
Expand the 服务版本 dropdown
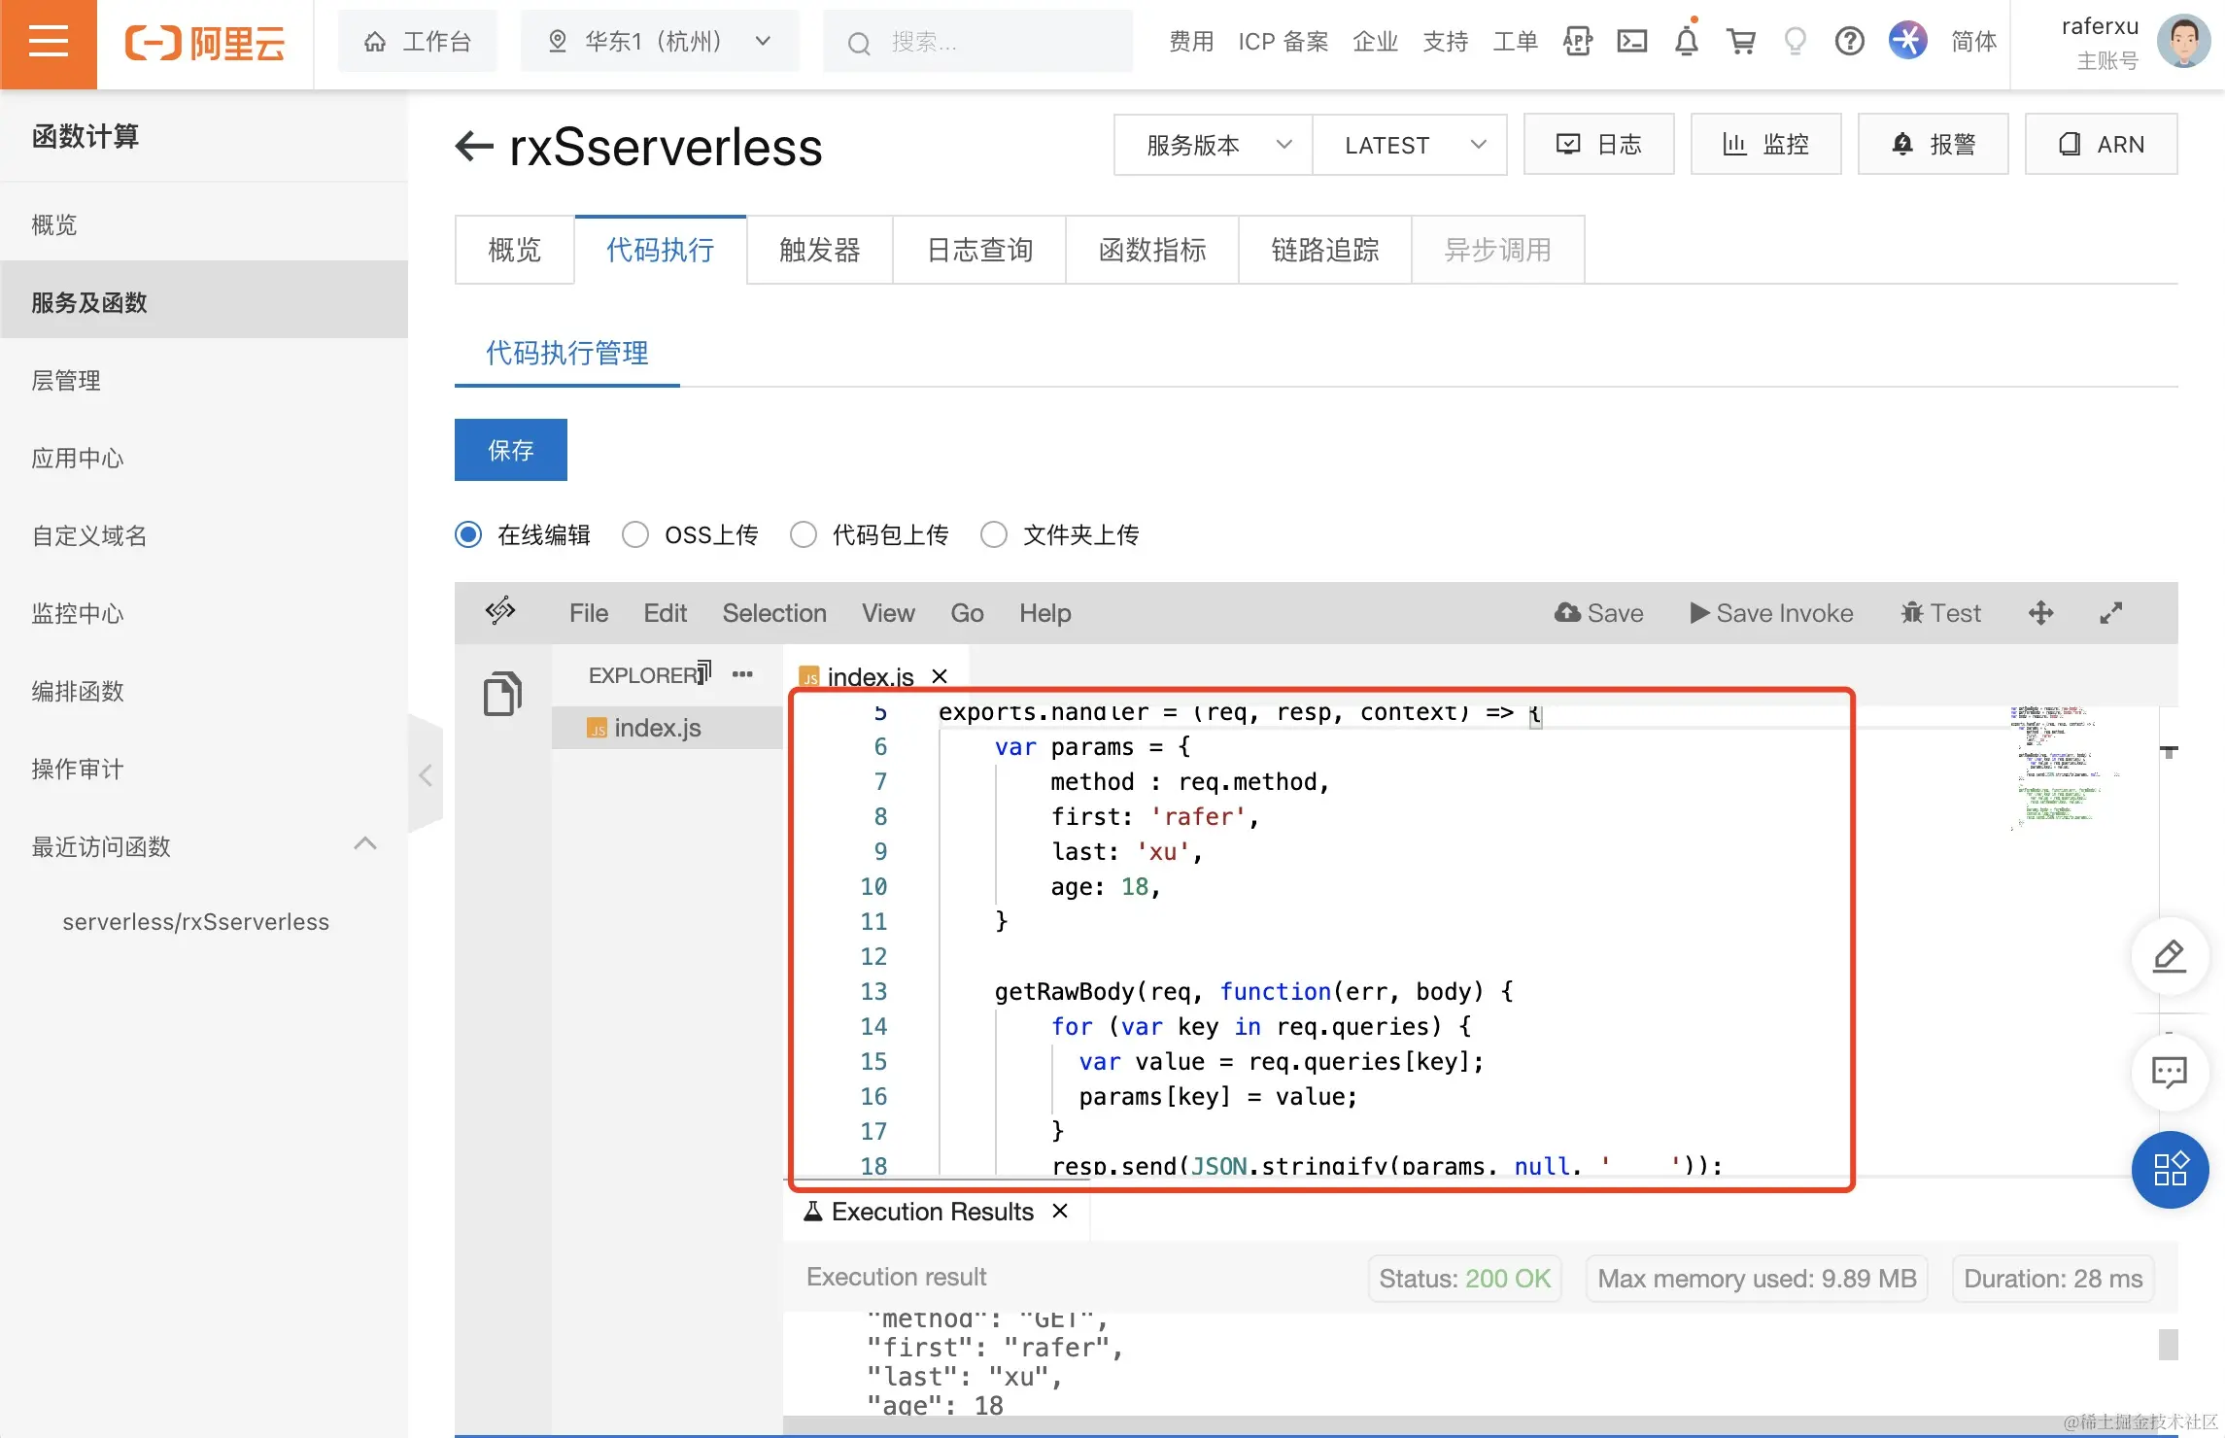point(1213,145)
